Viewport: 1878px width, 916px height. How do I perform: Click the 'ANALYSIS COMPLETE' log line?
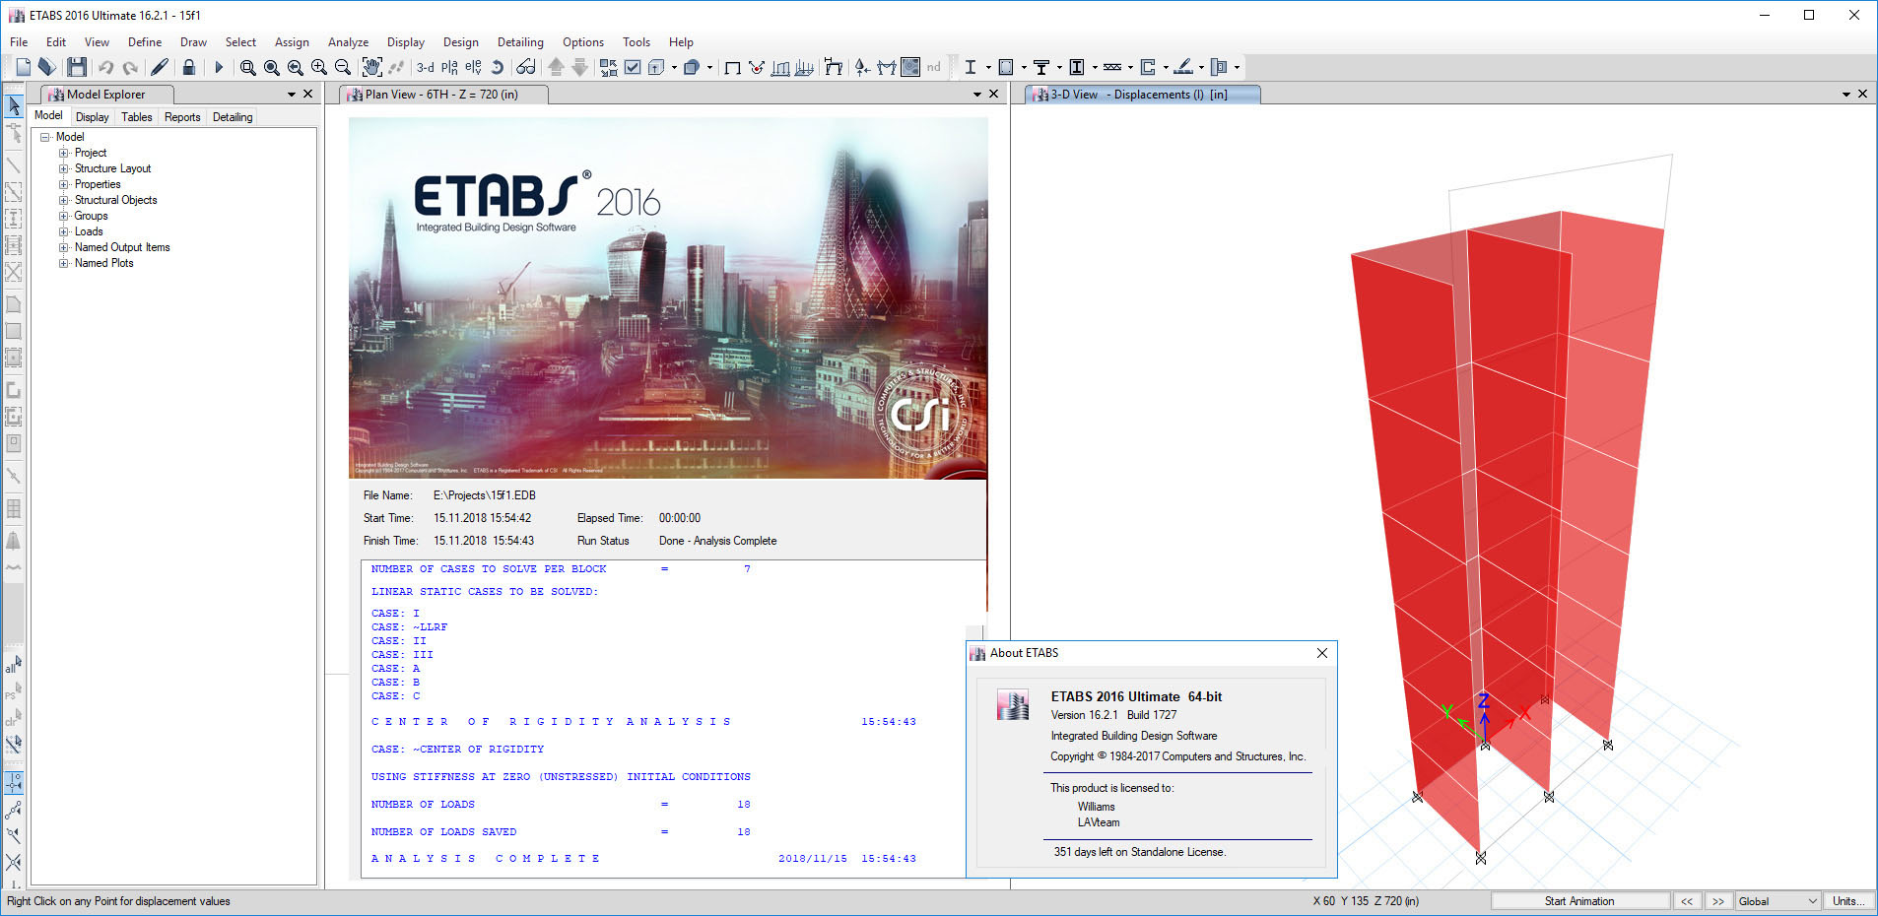[485, 859]
